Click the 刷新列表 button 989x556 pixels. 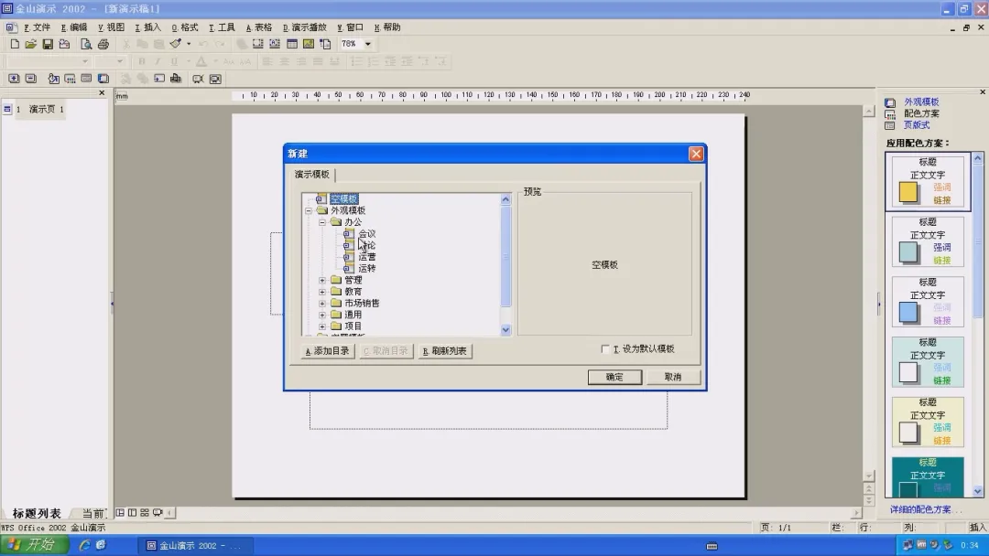click(x=445, y=351)
